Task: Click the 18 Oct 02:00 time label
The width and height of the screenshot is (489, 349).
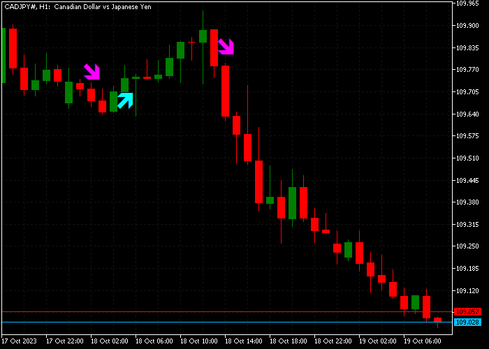Action: click(110, 341)
